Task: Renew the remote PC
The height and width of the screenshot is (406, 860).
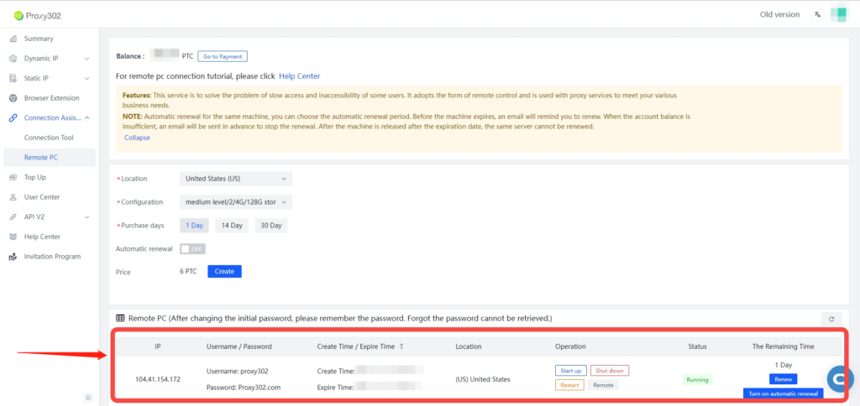Action: 784,379
